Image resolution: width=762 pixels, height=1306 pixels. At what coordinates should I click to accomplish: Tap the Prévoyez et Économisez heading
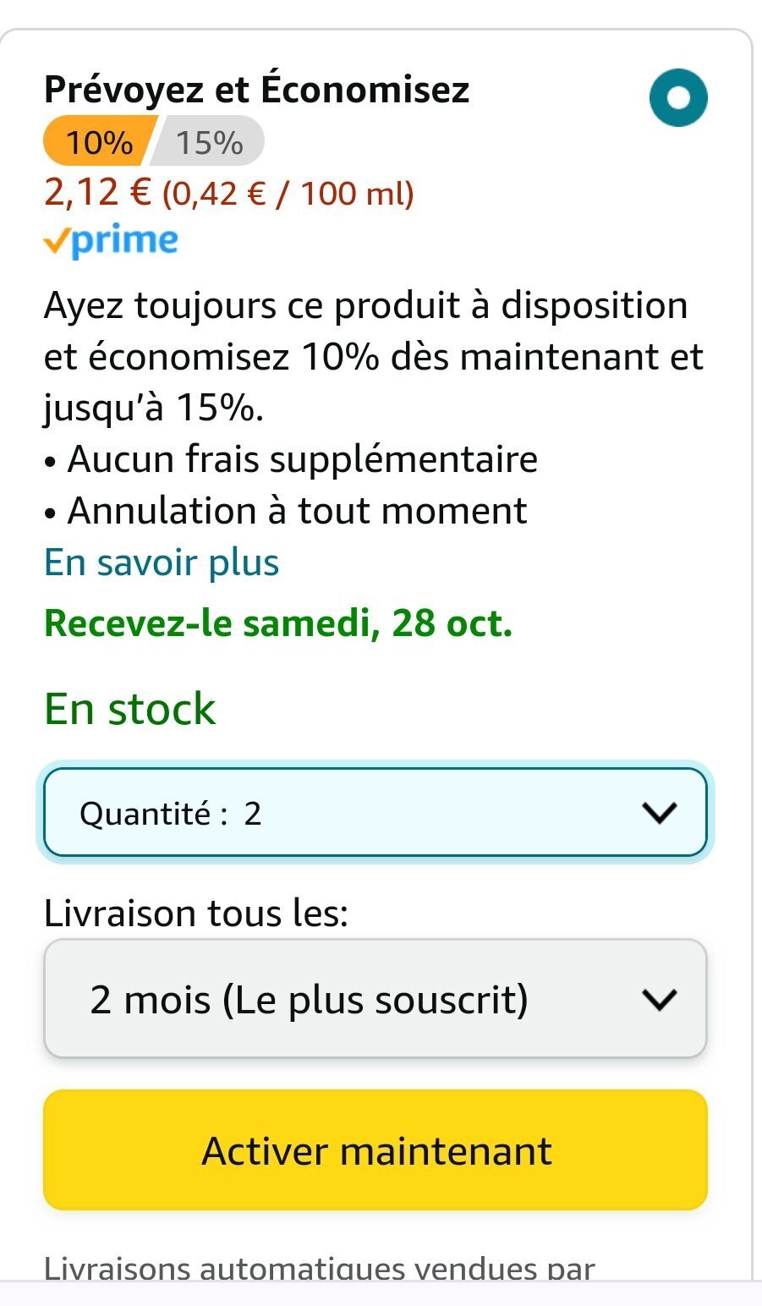256,90
